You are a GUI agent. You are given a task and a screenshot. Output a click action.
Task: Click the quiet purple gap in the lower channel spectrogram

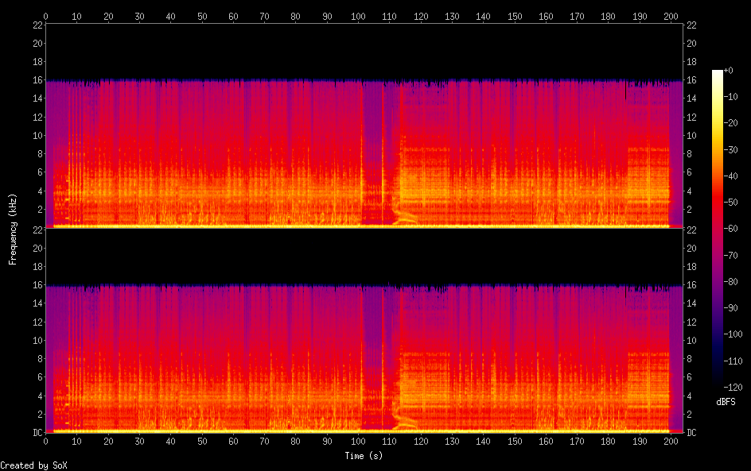[372, 357]
